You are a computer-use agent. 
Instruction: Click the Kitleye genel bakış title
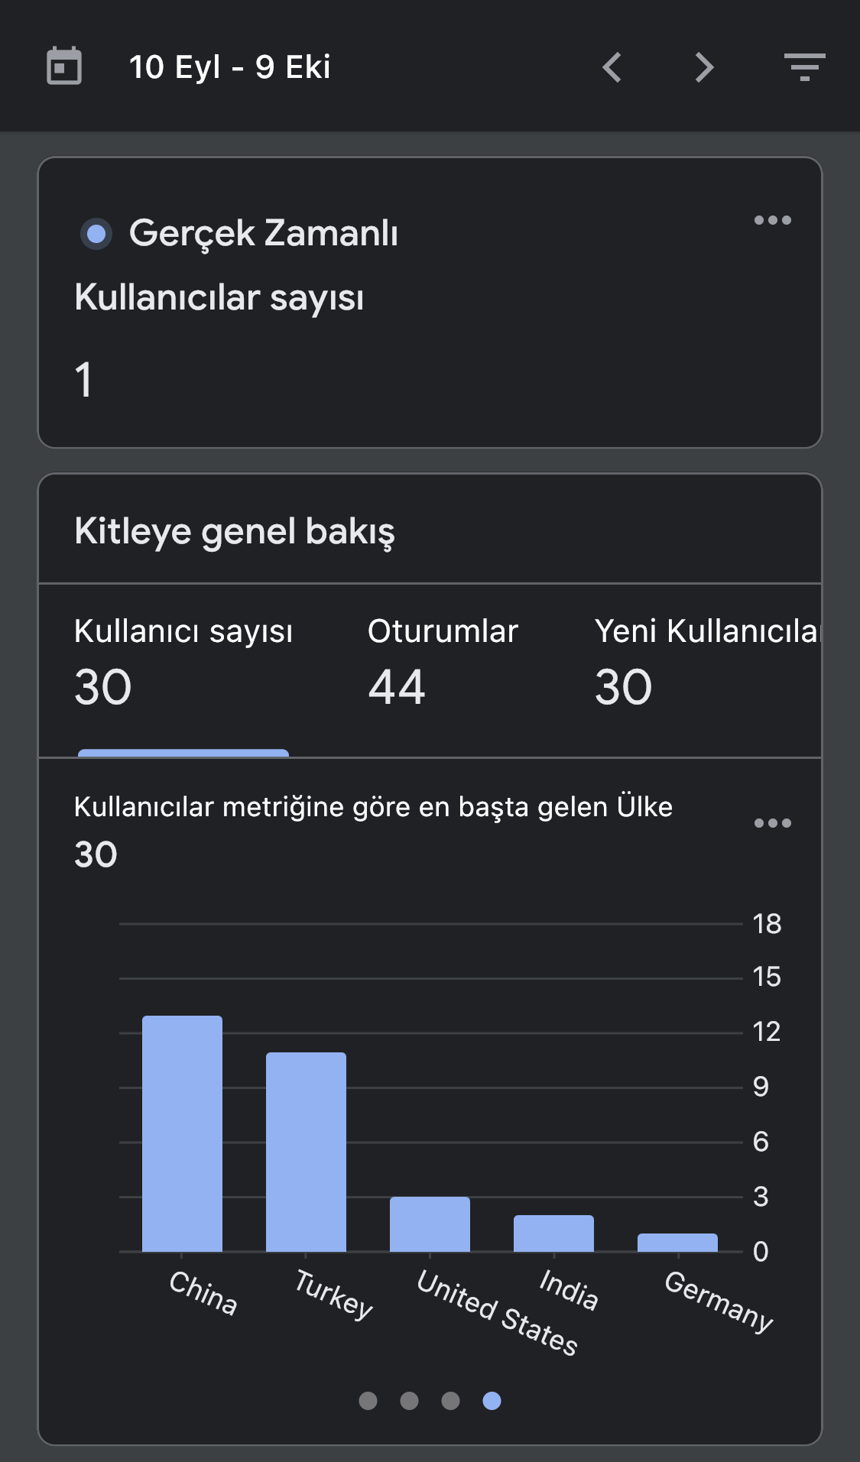pos(235,531)
